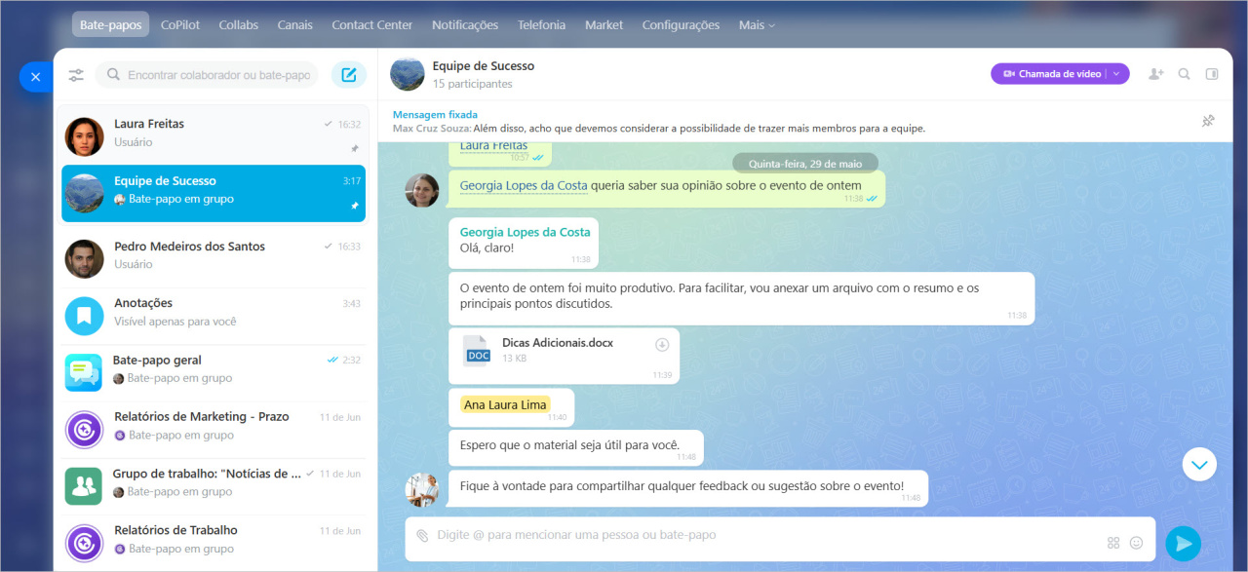Open the DOC file icon
1248x572 pixels.
point(478,352)
